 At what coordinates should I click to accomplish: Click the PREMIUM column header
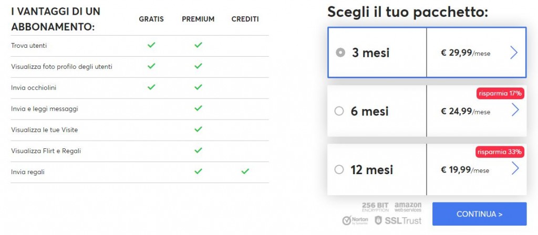[x=198, y=19]
